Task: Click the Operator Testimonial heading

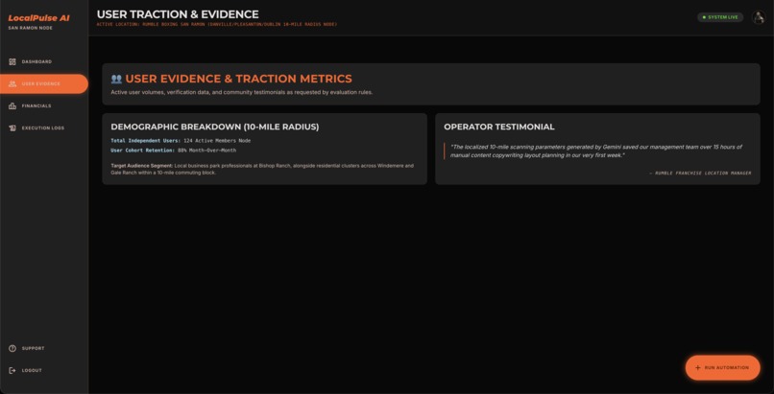Action: tap(499, 127)
